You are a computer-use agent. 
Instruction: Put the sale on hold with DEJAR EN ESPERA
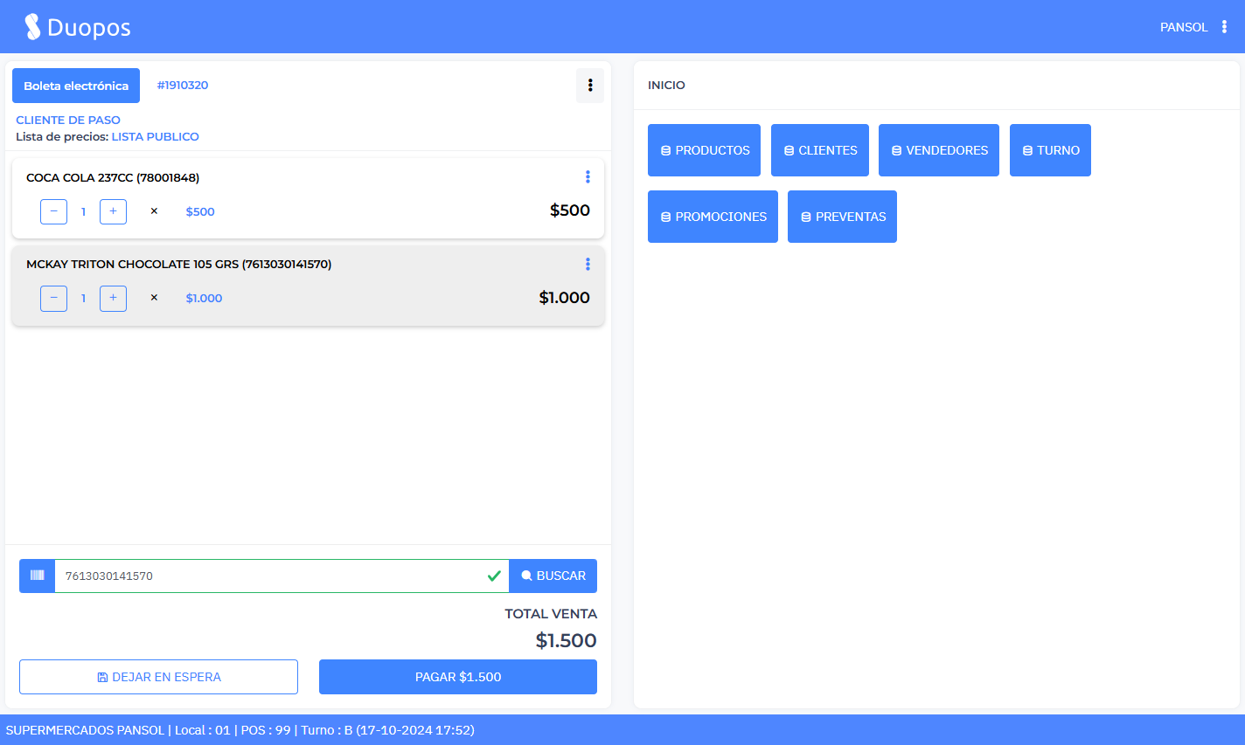coord(158,677)
